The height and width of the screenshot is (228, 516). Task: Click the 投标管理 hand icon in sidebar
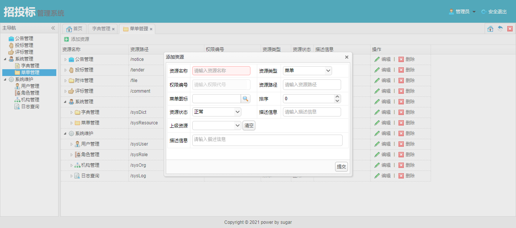pyautogui.click(x=11, y=45)
